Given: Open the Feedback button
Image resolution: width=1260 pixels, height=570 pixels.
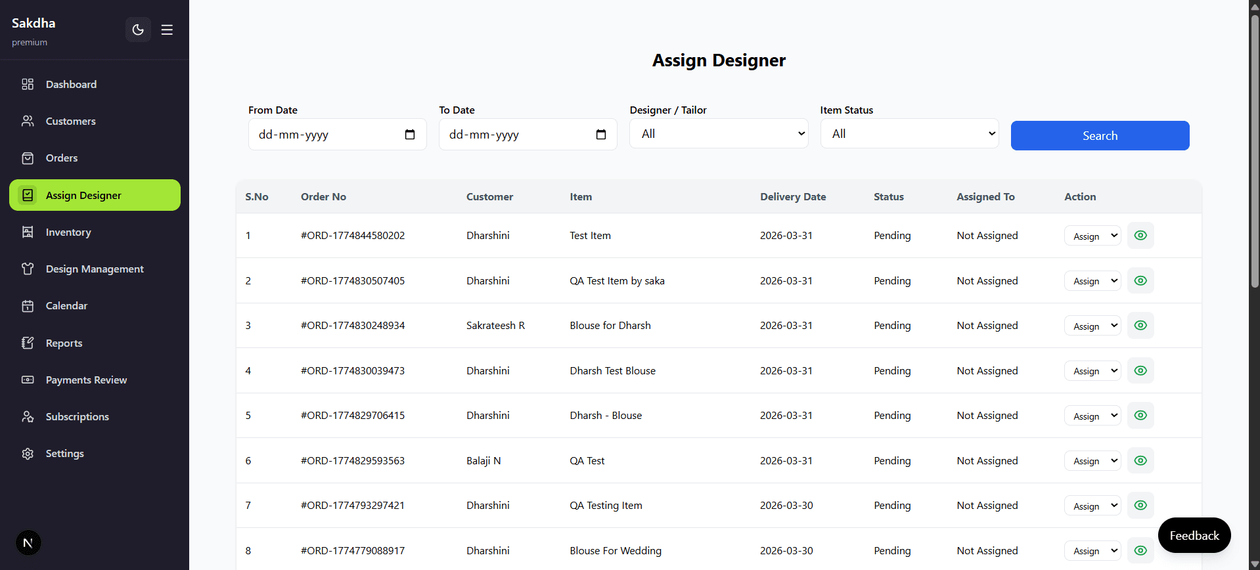Looking at the screenshot, I should pos(1194,535).
